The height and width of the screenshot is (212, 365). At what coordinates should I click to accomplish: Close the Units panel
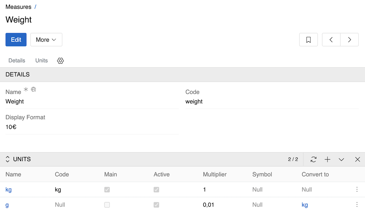(x=358, y=159)
